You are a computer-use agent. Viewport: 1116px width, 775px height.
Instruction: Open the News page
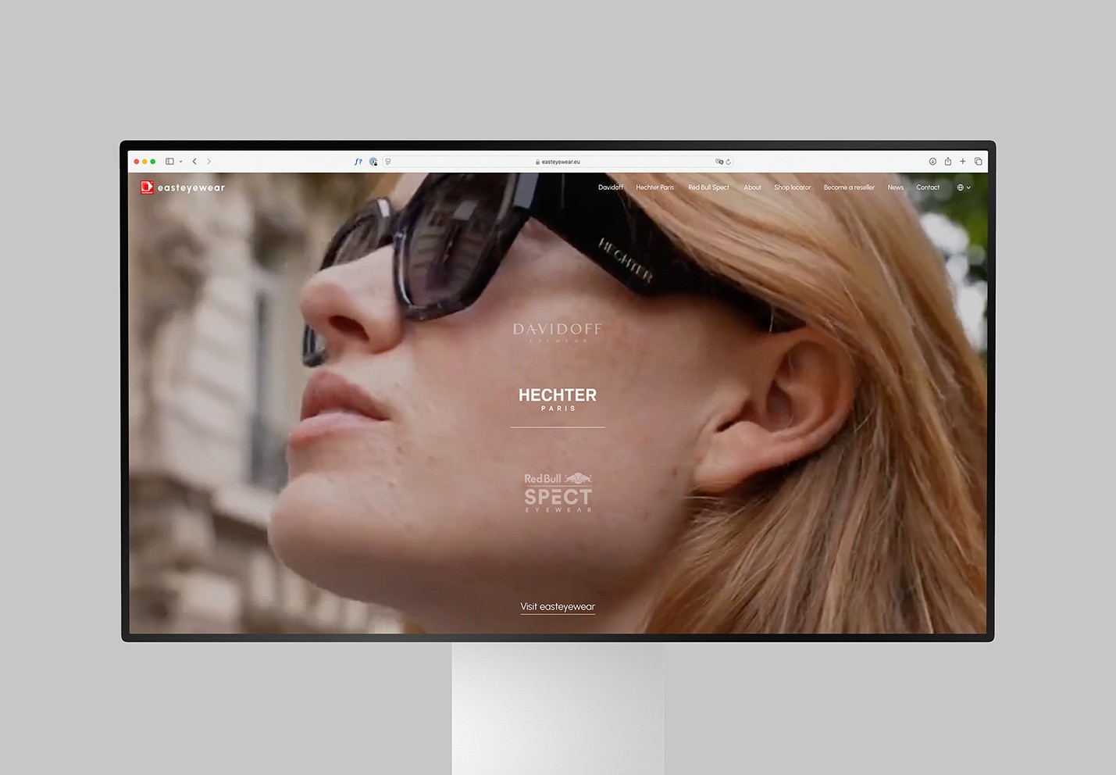tap(896, 187)
